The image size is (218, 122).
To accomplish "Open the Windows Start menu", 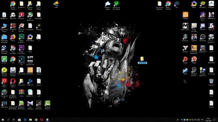I will click(x=3, y=120).
